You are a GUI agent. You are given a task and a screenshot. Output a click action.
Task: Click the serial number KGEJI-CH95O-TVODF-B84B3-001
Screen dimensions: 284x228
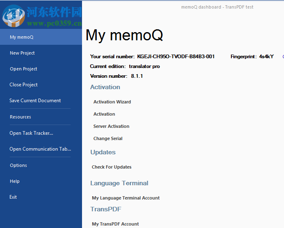(176, 57)
